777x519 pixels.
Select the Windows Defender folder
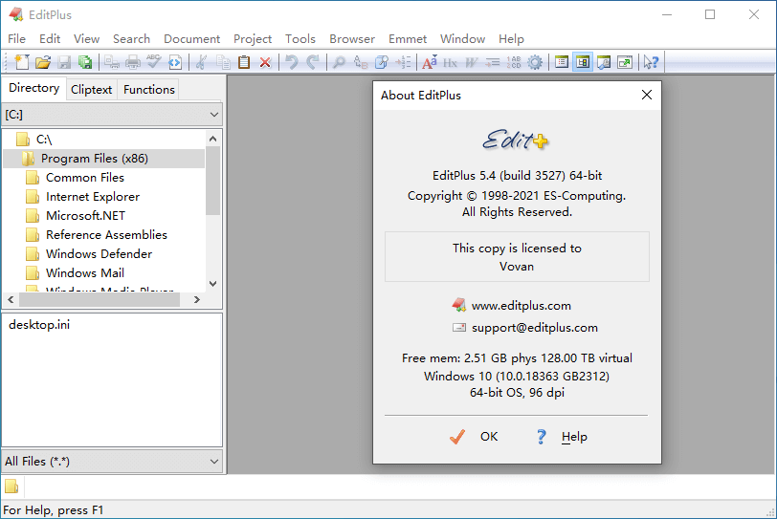pos(100,254)
